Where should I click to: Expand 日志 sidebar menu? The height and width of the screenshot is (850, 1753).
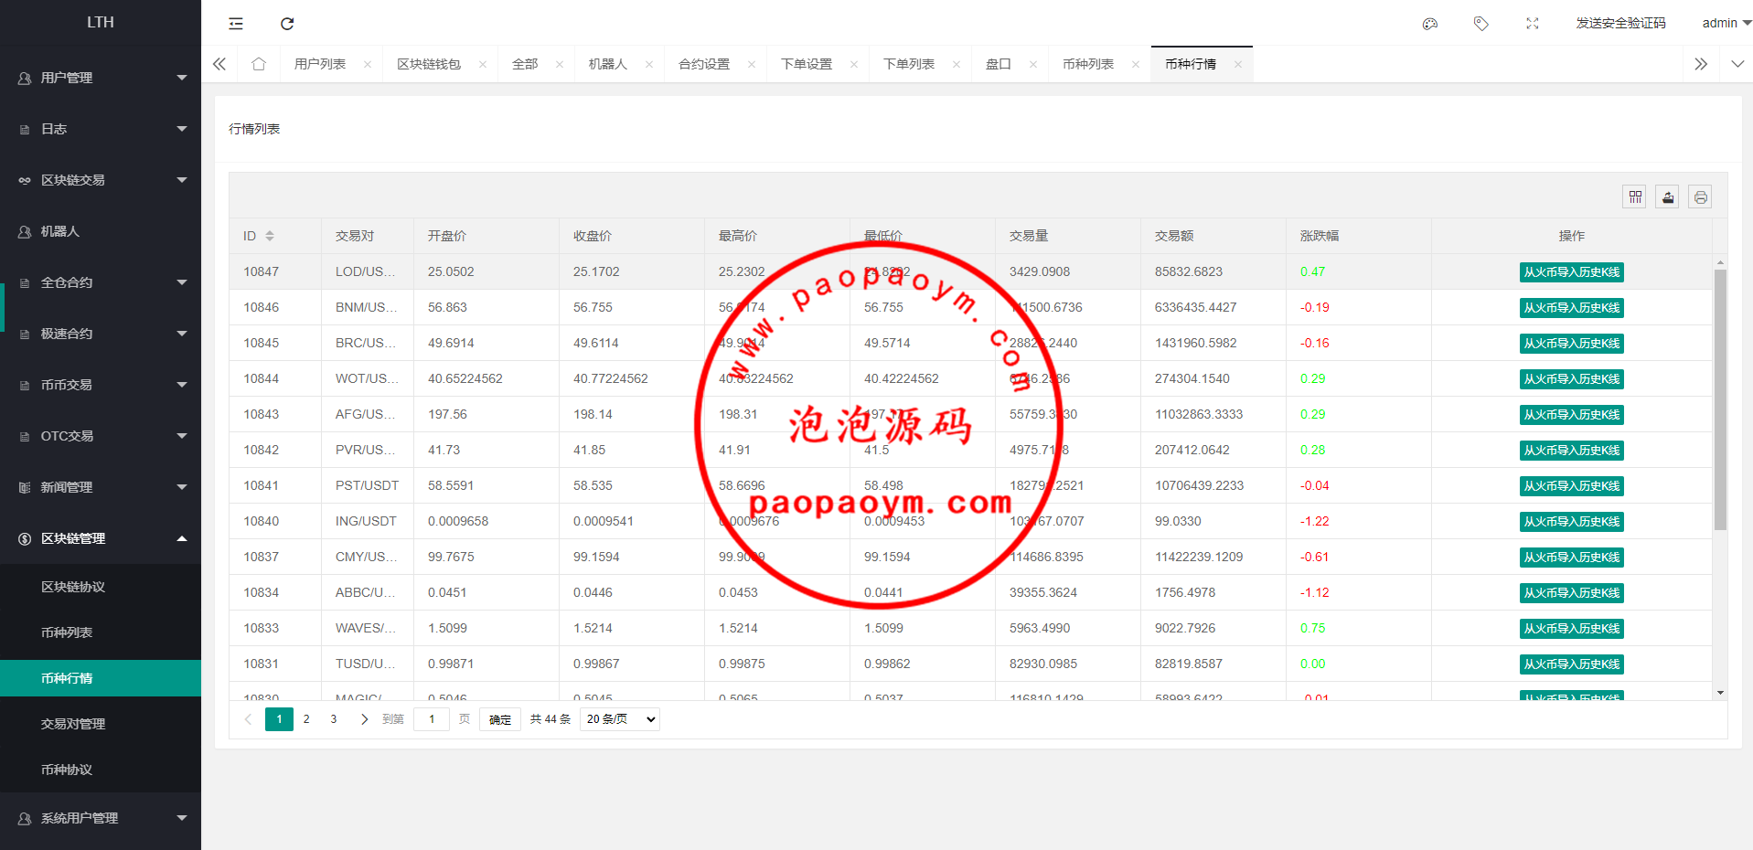tap(101, 129)
